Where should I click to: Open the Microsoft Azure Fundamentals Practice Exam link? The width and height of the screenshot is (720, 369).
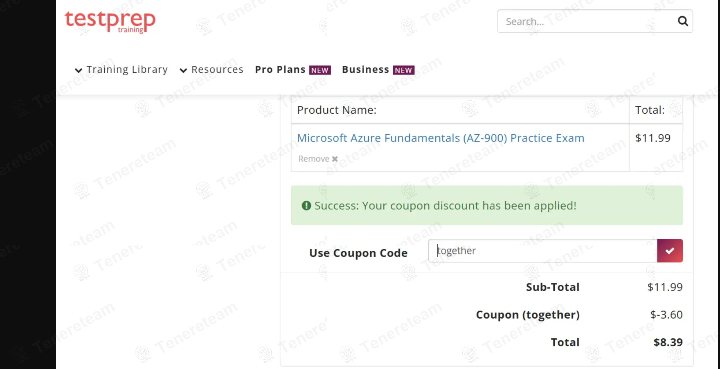click(440, 138)
